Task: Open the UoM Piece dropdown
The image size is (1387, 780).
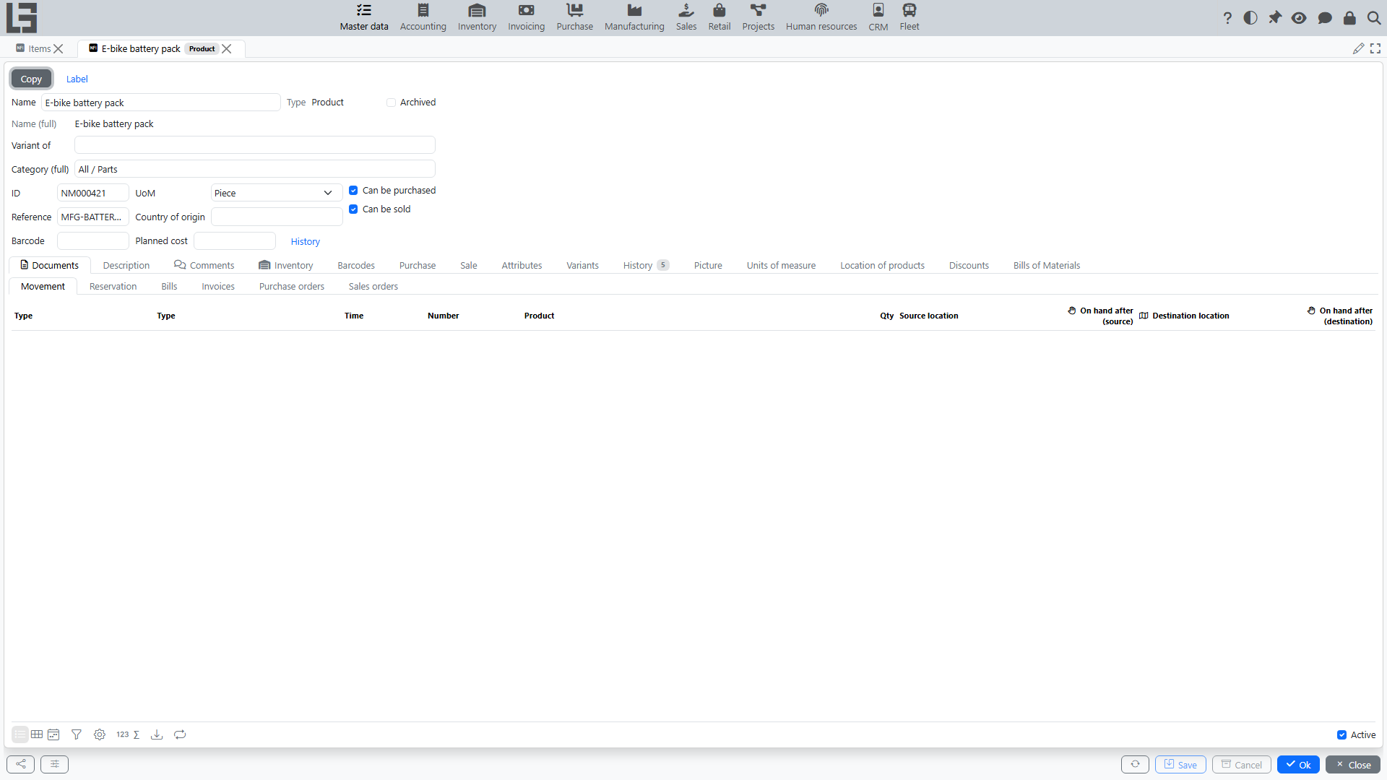Action: 277,193
